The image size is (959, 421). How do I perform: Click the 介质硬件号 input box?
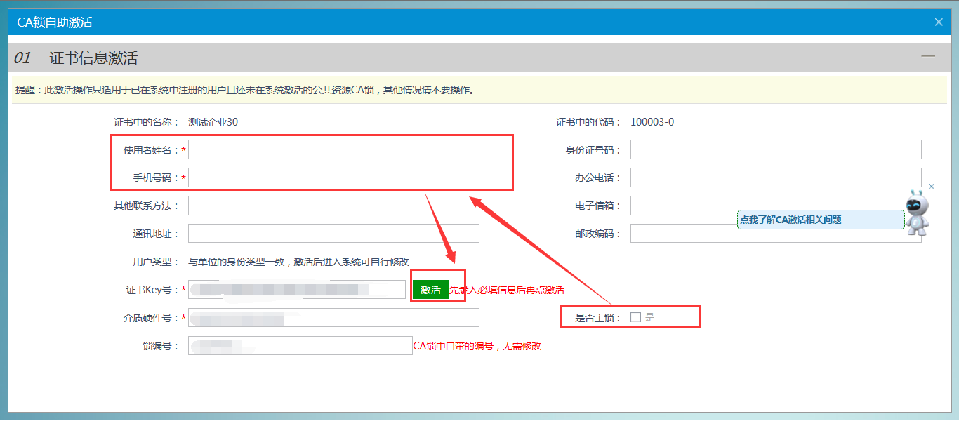(x=333, y=318)
